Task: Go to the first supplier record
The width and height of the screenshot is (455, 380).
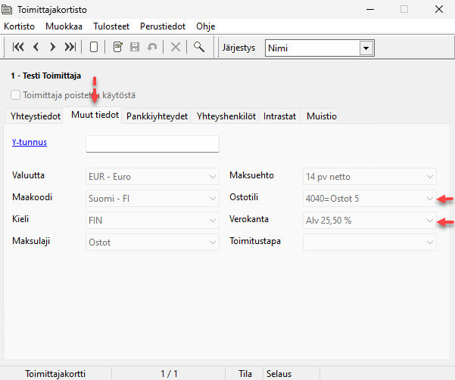Action: 18,47
